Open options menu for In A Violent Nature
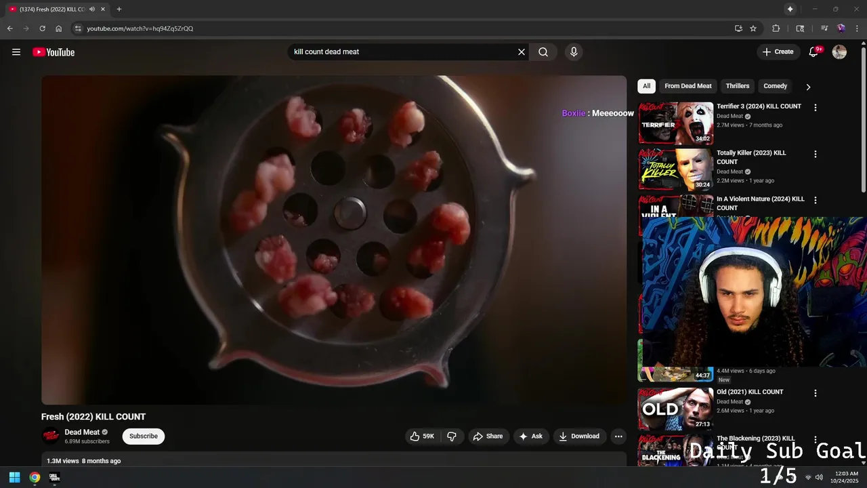 [x=816, y=201]
